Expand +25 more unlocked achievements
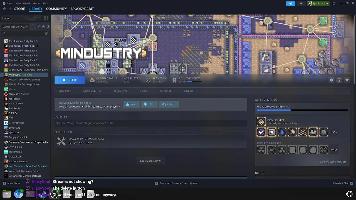356x200 pixels. click(x=334, y=132)
